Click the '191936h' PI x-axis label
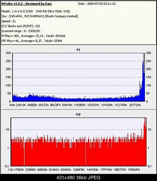The image size is (157, 181). click(x=107, y=105)
